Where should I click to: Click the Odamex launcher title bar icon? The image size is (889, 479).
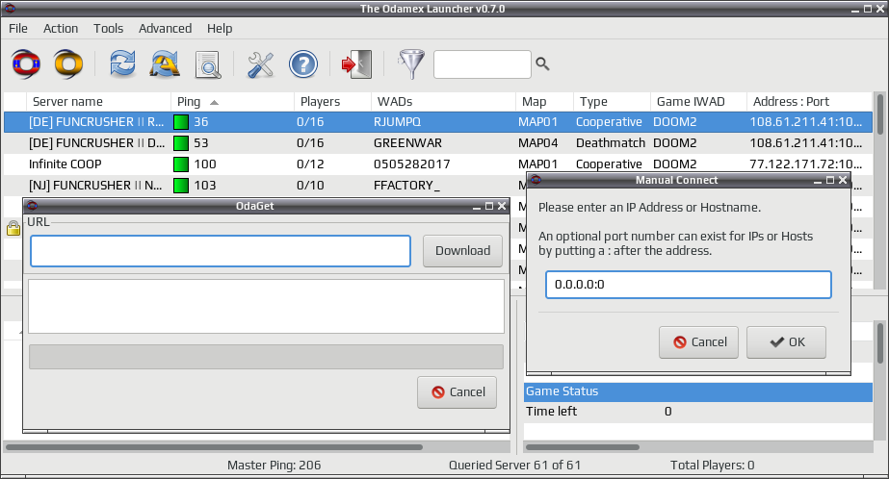10,9
